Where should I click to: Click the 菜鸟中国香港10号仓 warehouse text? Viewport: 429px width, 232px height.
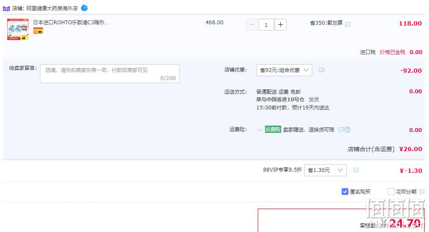tap(280, 100)
